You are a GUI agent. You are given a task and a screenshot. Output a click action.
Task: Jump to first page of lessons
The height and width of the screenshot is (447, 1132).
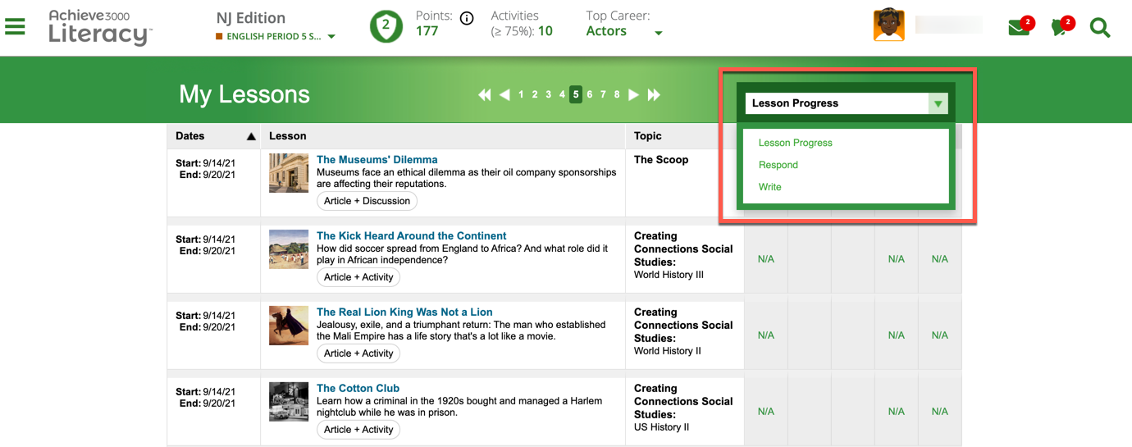485,95
